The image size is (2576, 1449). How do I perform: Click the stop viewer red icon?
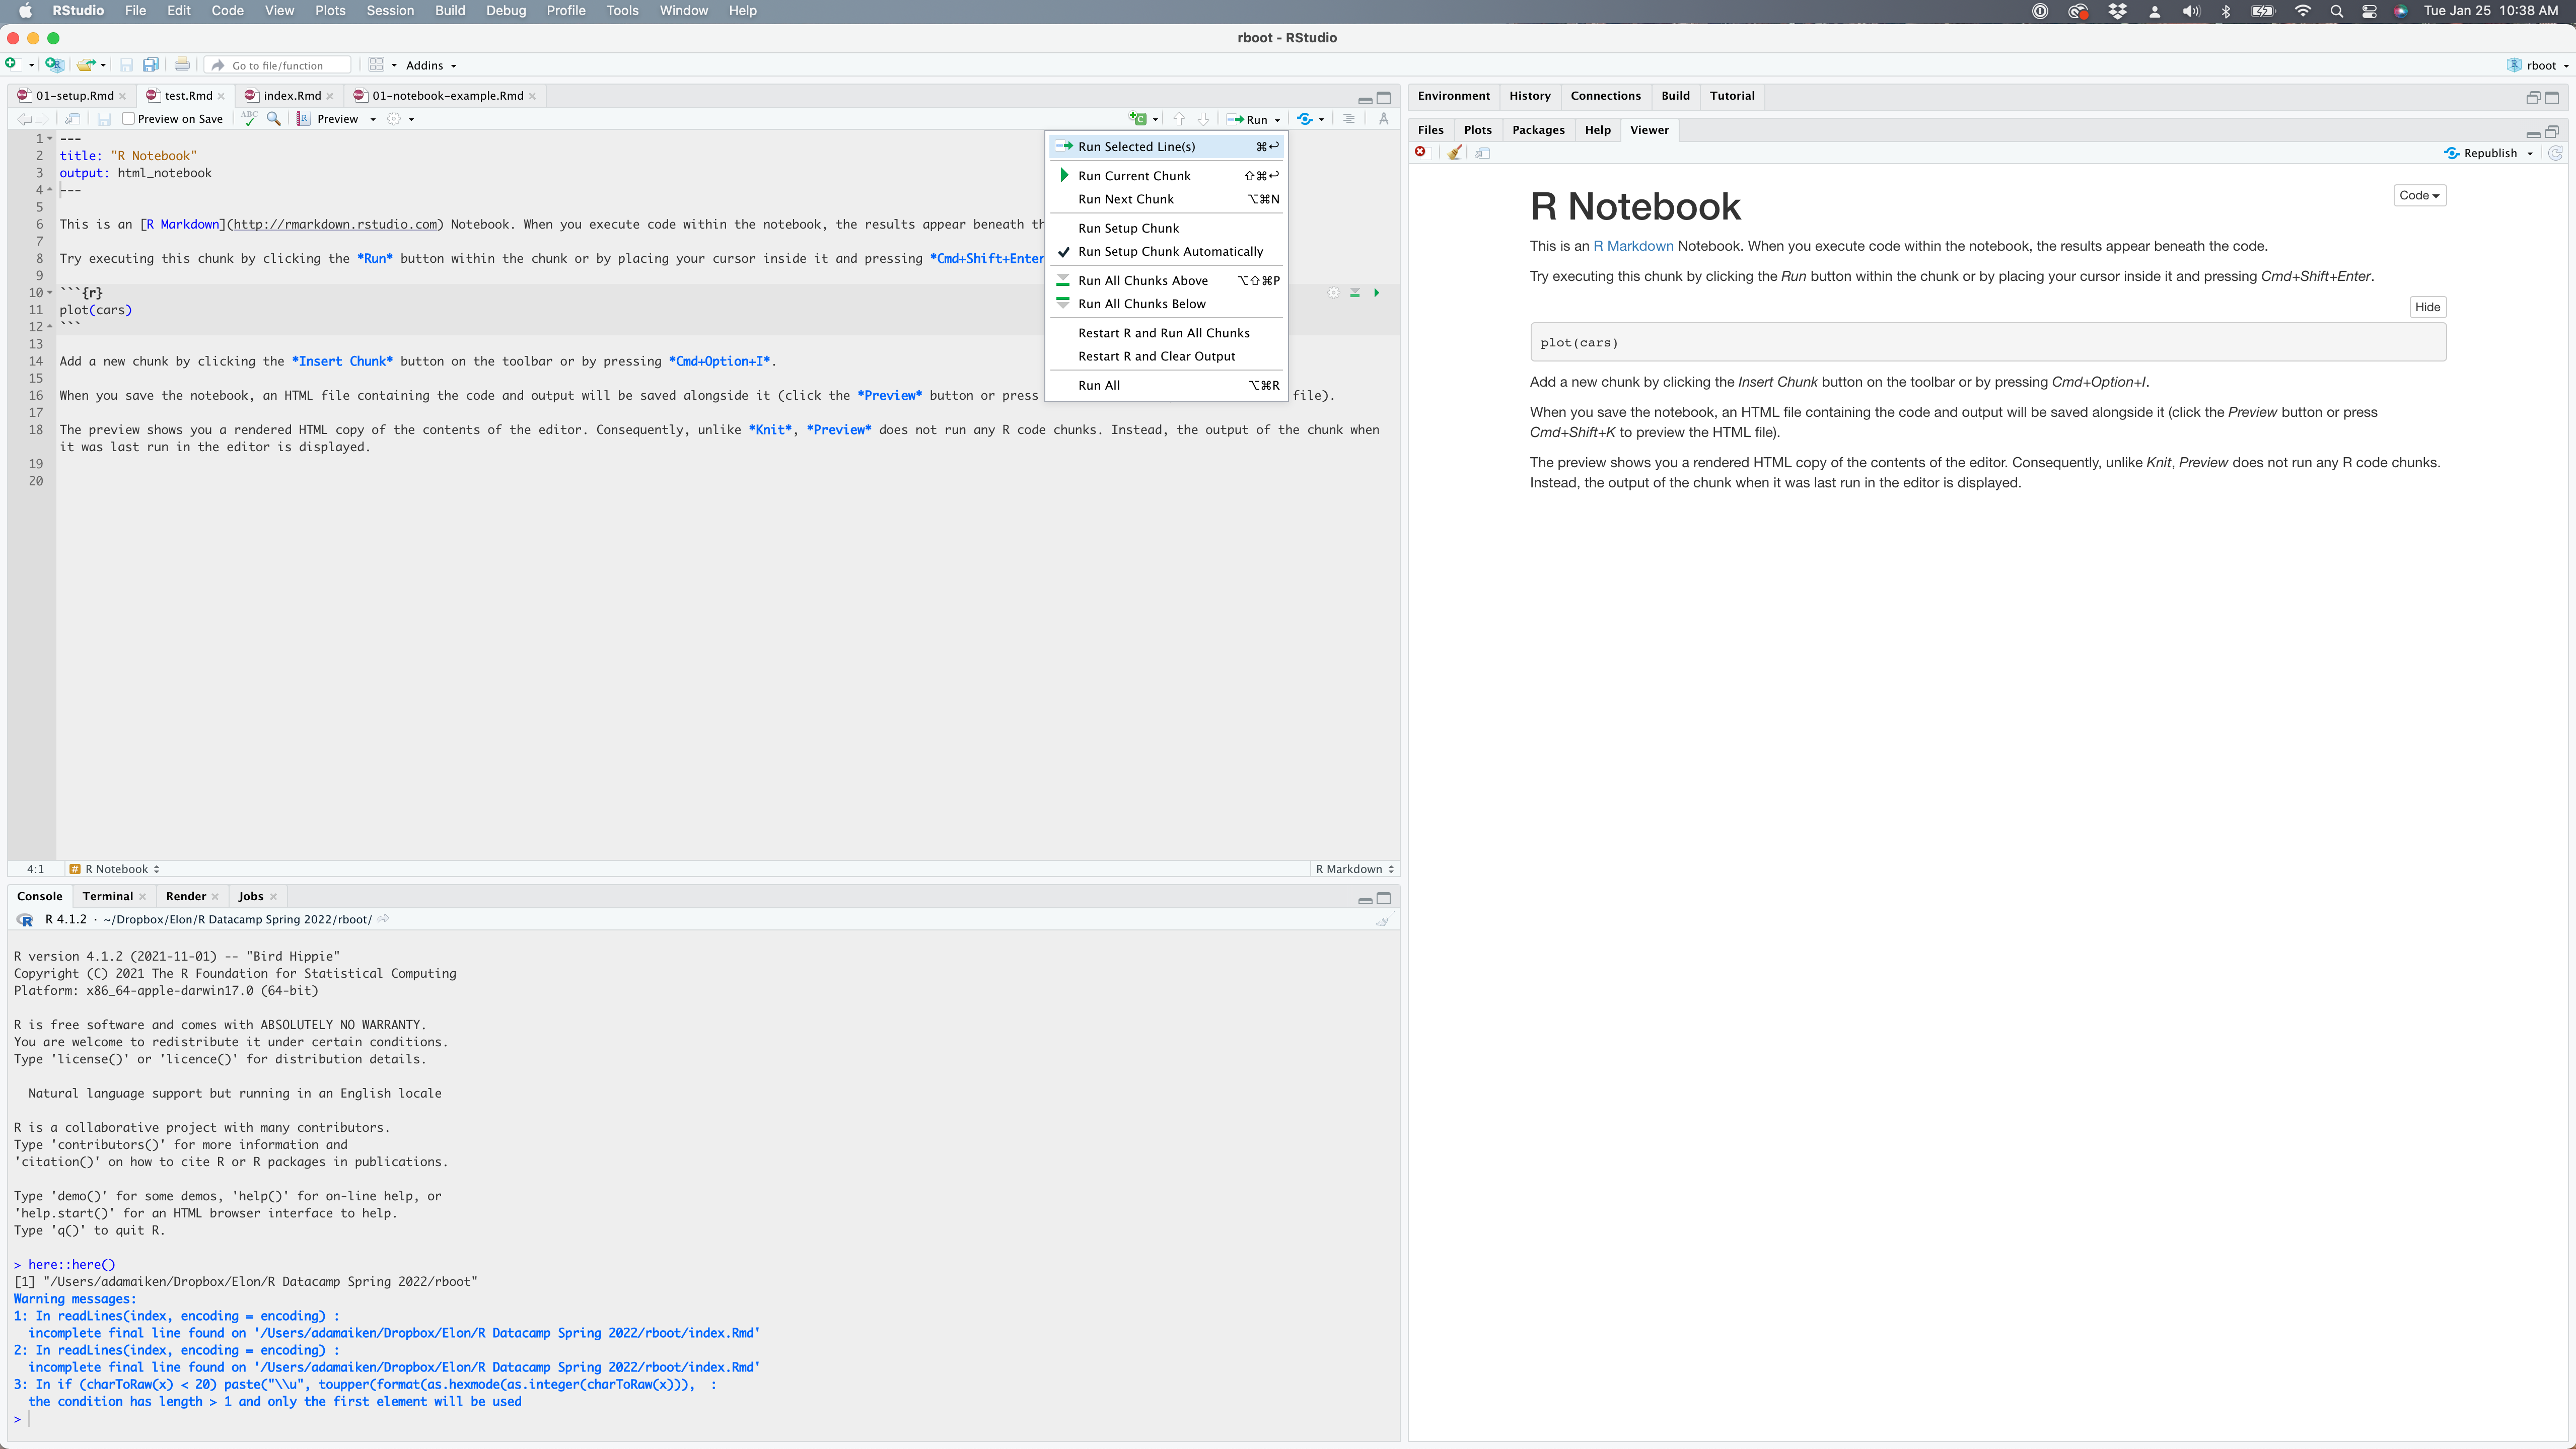tap(1420, 152)
